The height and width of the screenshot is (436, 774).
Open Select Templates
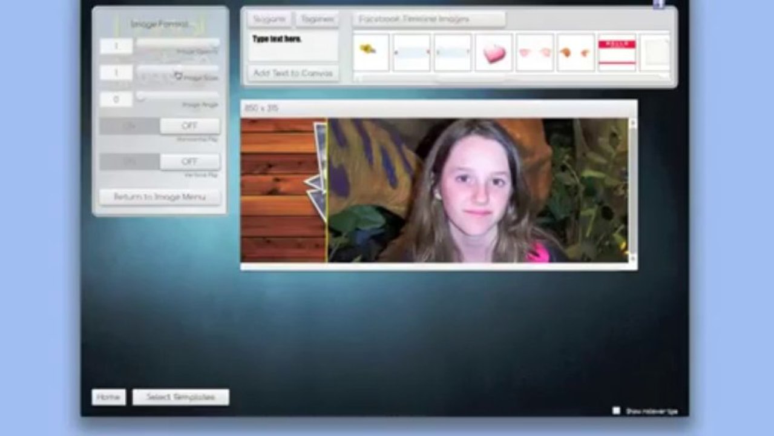point(181,397)
